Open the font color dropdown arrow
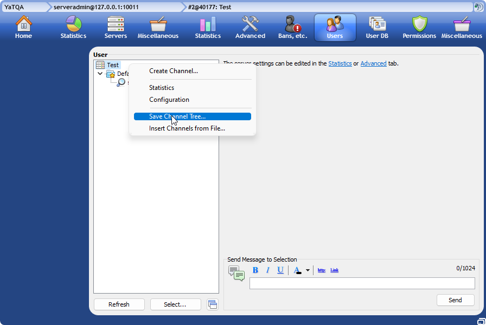 point(308,270)
